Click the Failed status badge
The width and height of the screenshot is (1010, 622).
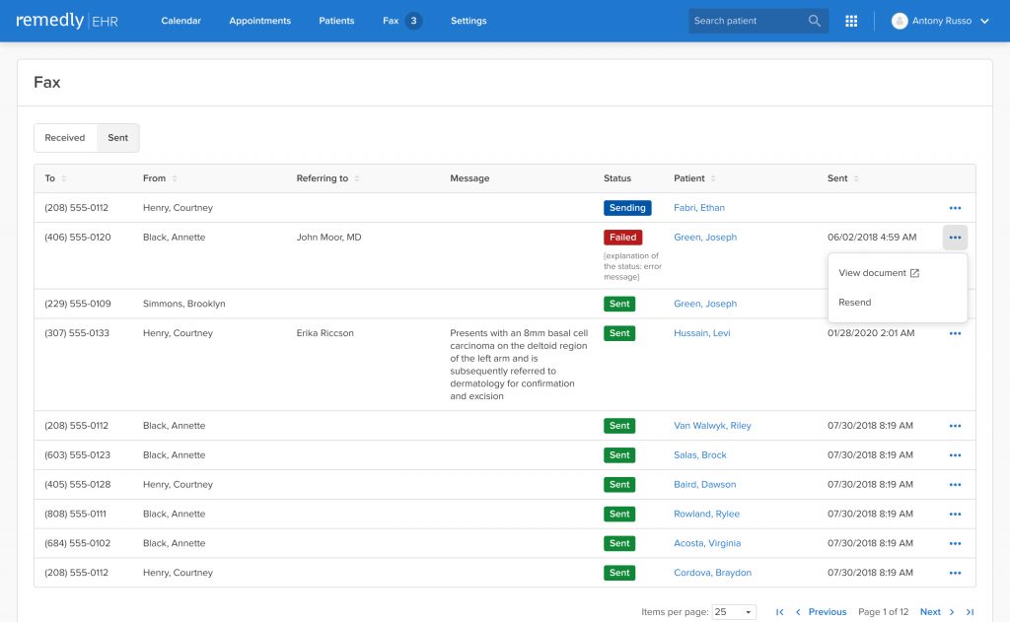623,238
